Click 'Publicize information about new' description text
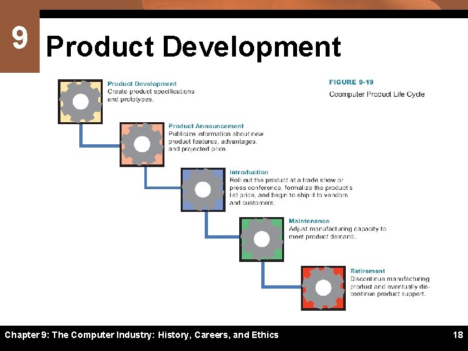Viewport: 468px width, 351px height. point(216,134)
